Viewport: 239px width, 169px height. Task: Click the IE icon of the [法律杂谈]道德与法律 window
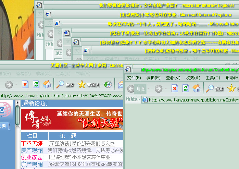pyautogui.click(x=87, y=50)
